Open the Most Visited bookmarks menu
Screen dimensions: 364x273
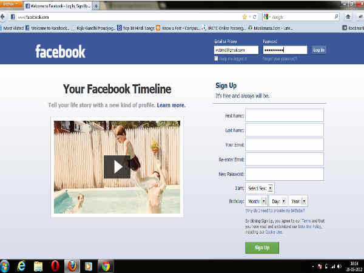coord(12,28)
